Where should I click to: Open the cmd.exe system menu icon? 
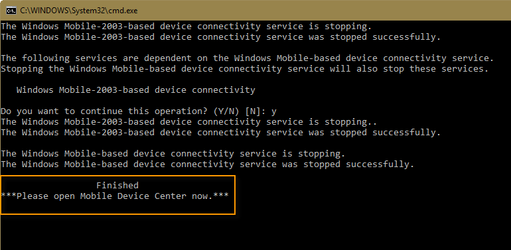coord(11,11)
